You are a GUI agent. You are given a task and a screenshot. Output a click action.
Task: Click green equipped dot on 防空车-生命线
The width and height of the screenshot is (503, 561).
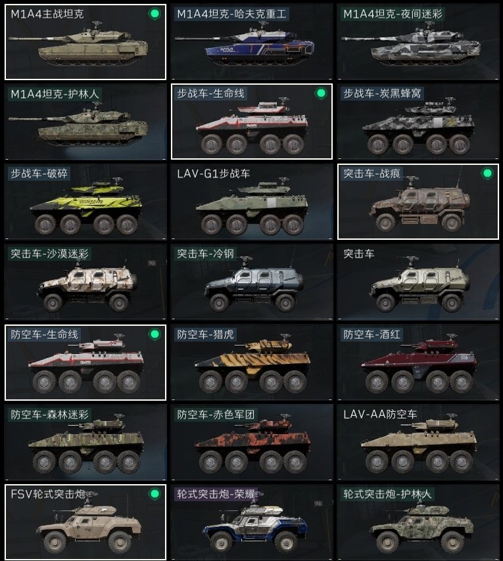(x=155, y=334)
